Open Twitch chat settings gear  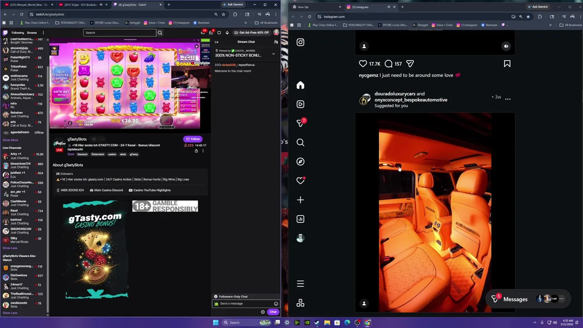click(x=263, y=312)
